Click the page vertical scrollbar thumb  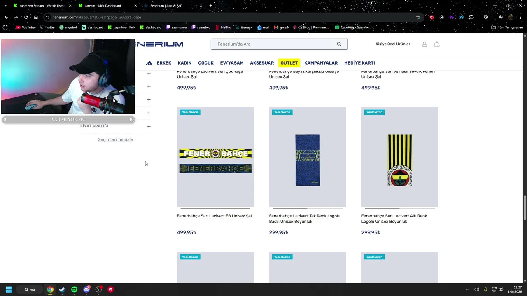tap(525, 208)
